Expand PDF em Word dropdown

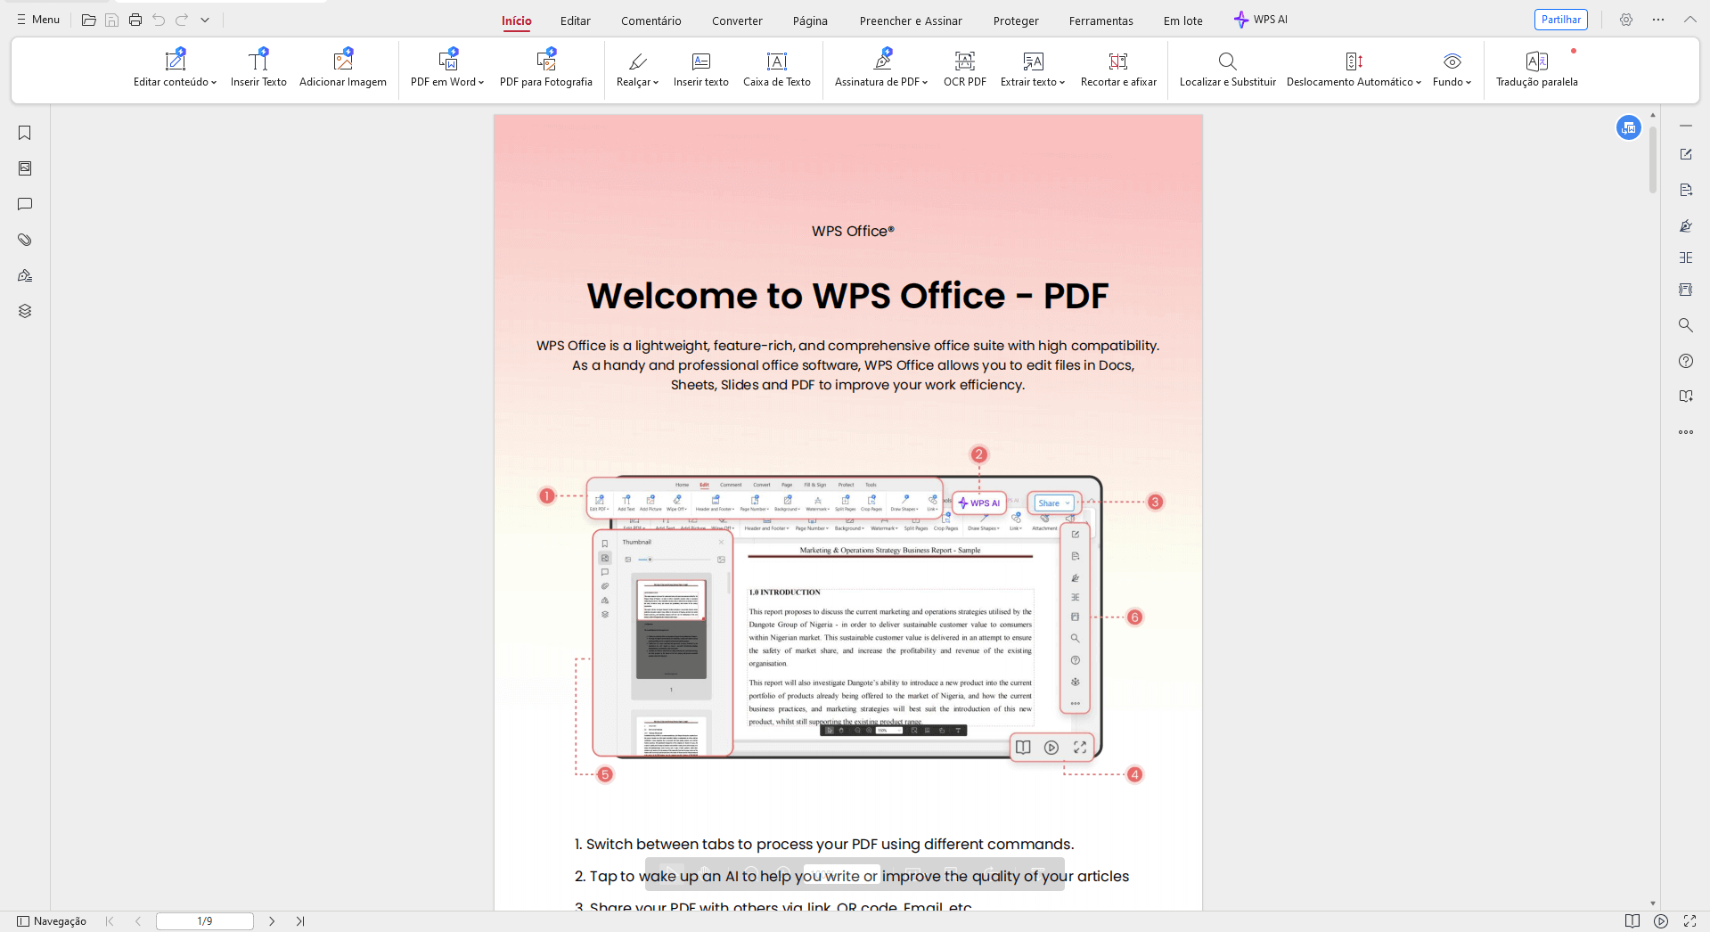[481, 83]
